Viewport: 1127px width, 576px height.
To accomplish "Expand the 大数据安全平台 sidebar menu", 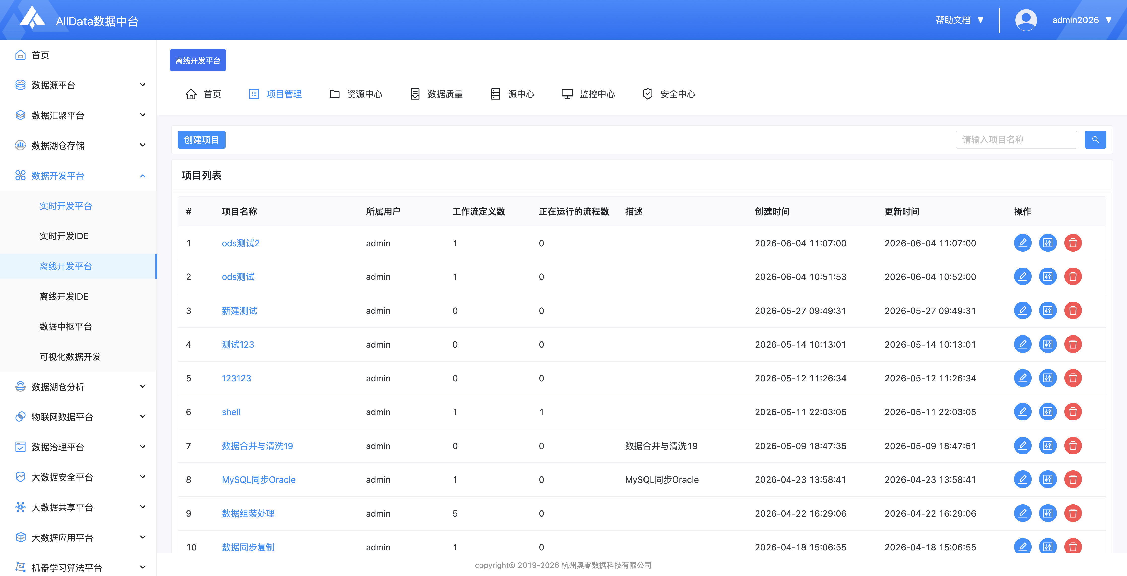I will point(78,477).
